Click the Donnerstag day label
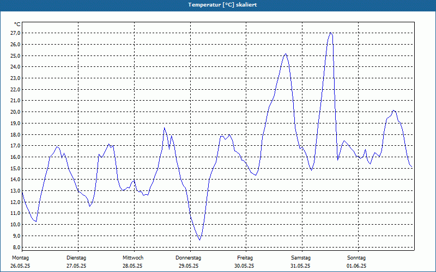 pyautogui.click(x=188, y=258)
